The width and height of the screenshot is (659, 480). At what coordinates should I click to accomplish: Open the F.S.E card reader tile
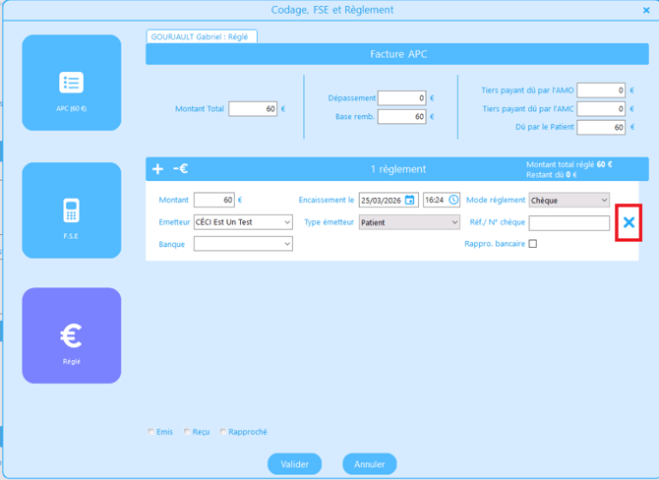(72, 210)
